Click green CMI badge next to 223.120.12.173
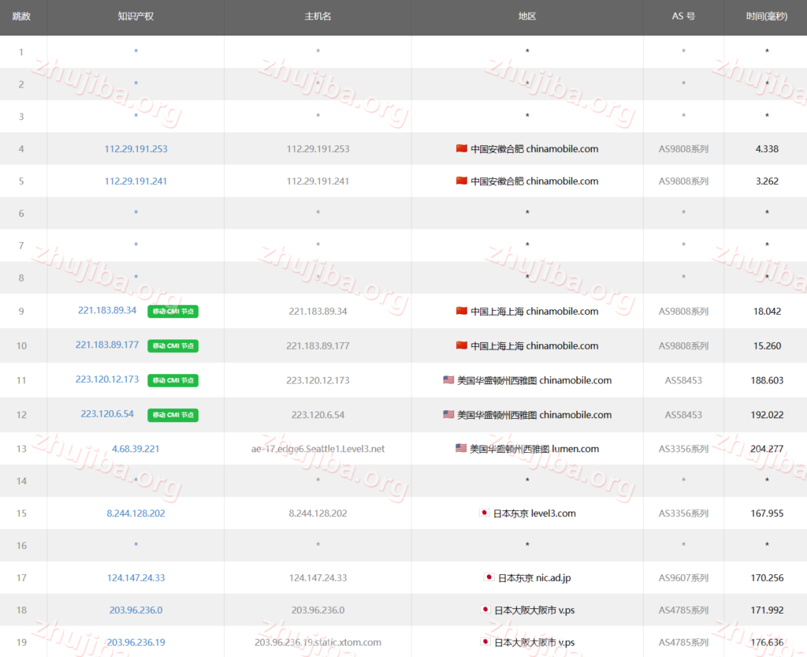The image size is (807, 657). tap(173, 380)
